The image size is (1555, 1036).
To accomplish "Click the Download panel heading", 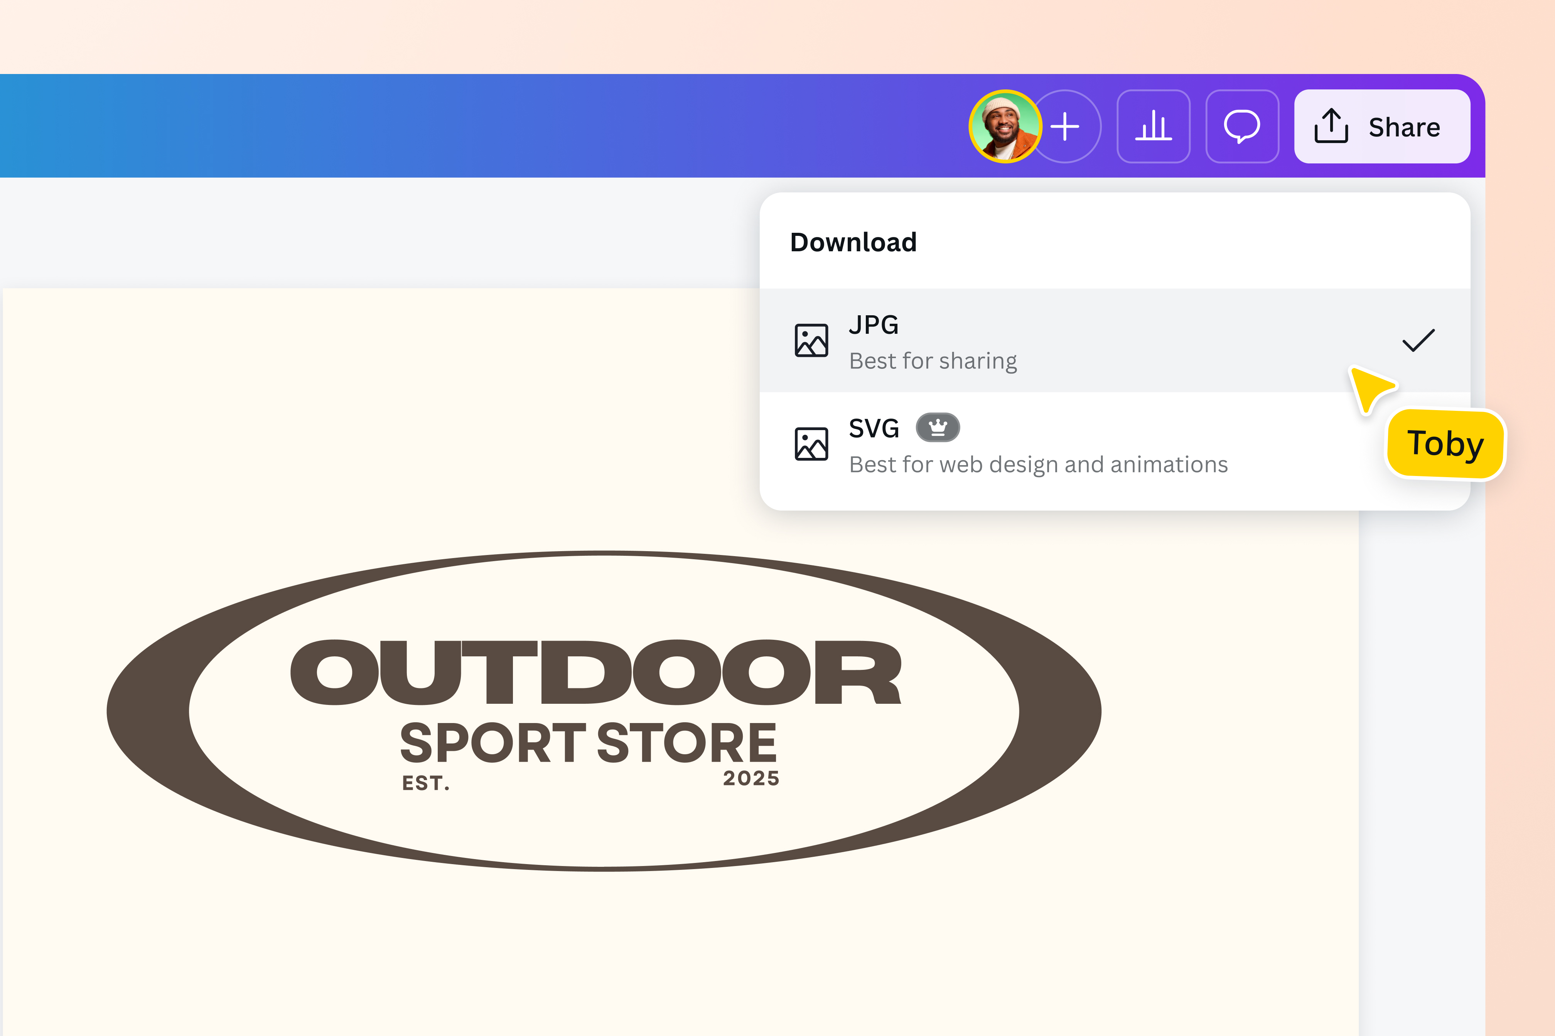I will pyautogui.click(x=853, y=242).
